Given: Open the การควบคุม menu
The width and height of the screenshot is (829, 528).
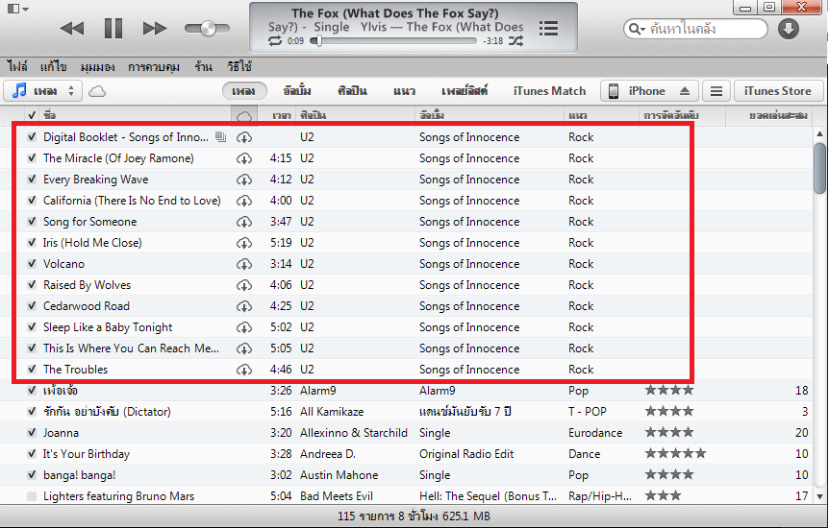Looking at the screenshot, I should point(154,66).
